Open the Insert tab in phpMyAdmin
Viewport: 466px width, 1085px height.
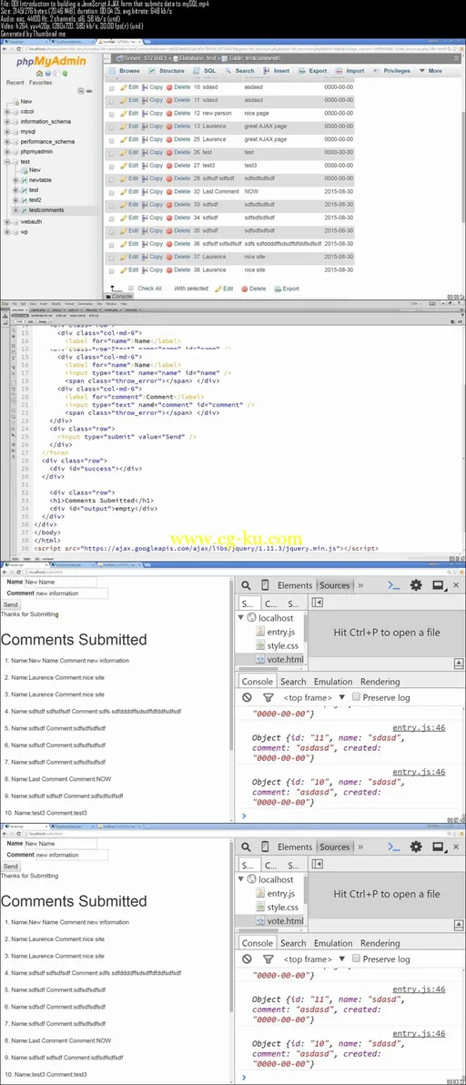point(277,71)
